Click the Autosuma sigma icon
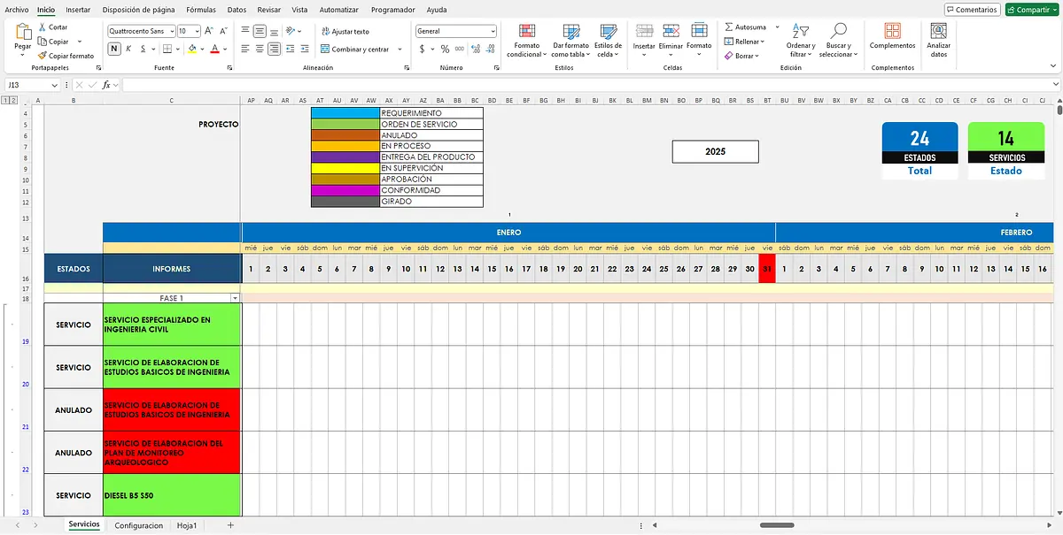 (x=728, y=27)
